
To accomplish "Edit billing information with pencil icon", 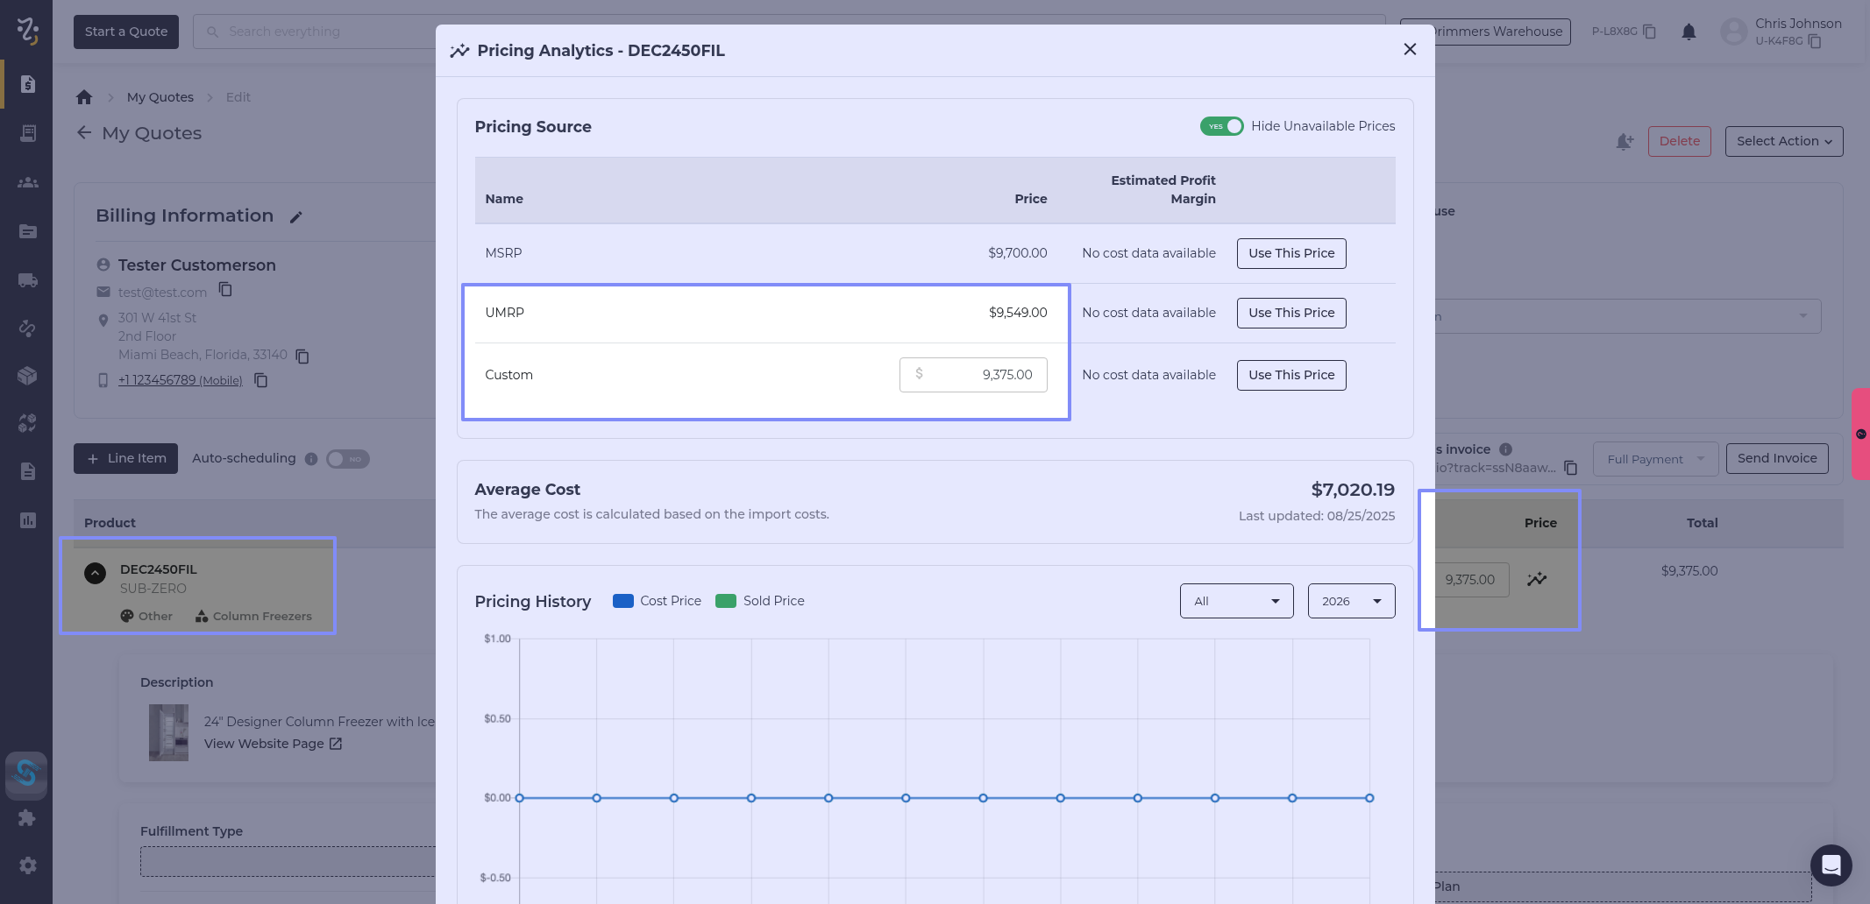I will point(296,217).
